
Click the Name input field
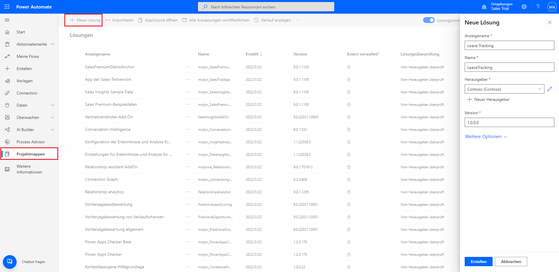[x=509, y=67]
